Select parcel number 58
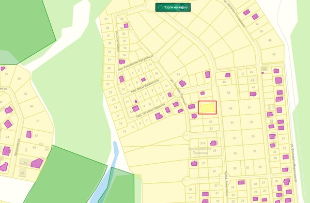Viewport: 310px width, 203px height. click(x=19, y=79)
